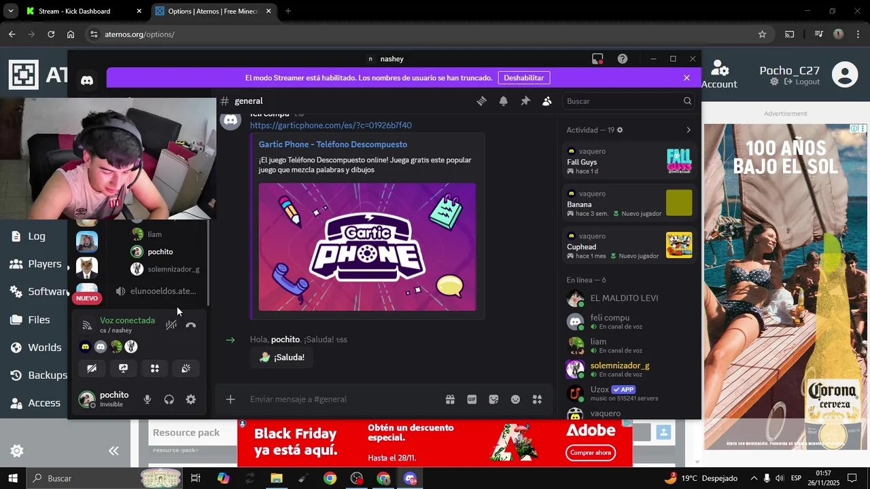Image resolution: width=870 pixels, height=489 pixels.
Task: Open Discord direct messages home icon
Action: point(87,80)
